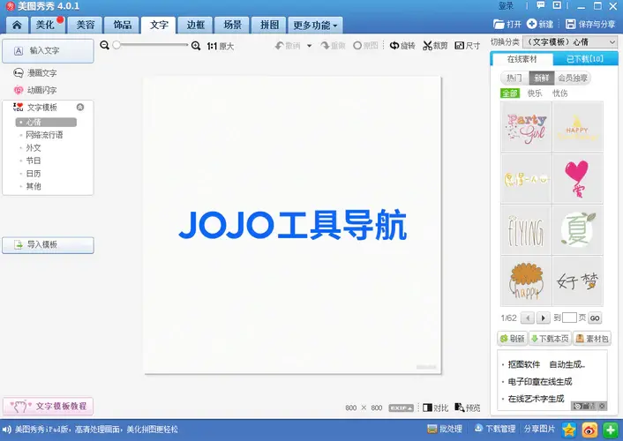Switch to the 在线素材 tab

pos(522,59)
